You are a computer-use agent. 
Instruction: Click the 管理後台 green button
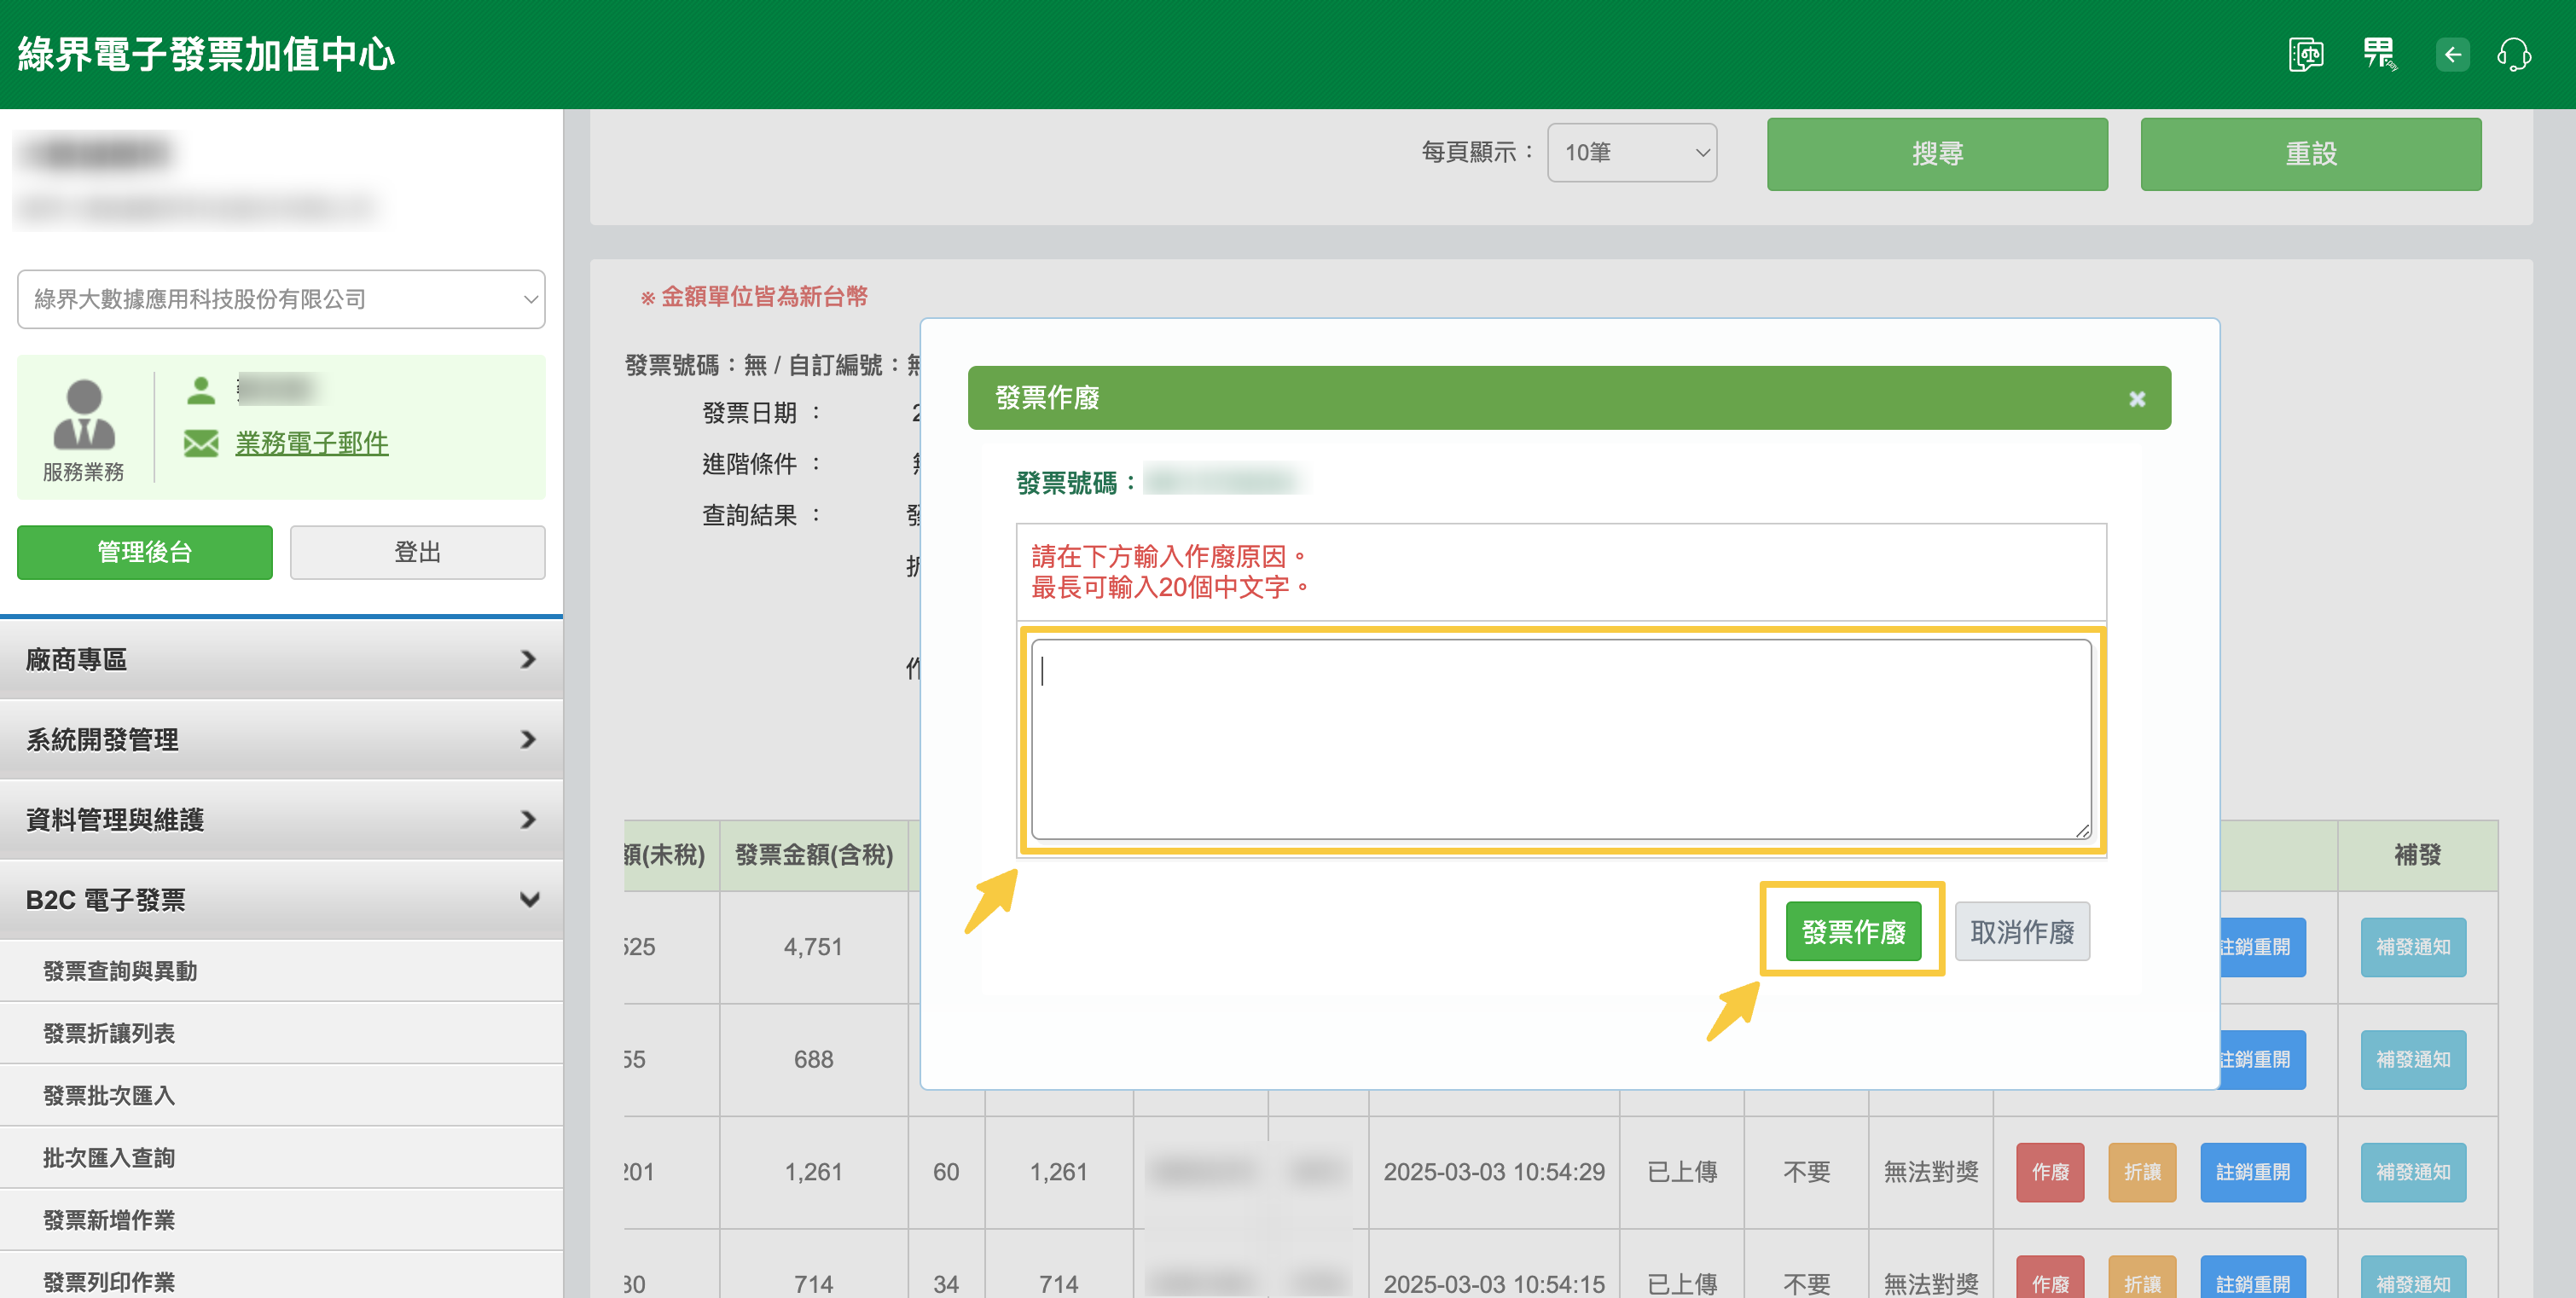tap(145, 552)
